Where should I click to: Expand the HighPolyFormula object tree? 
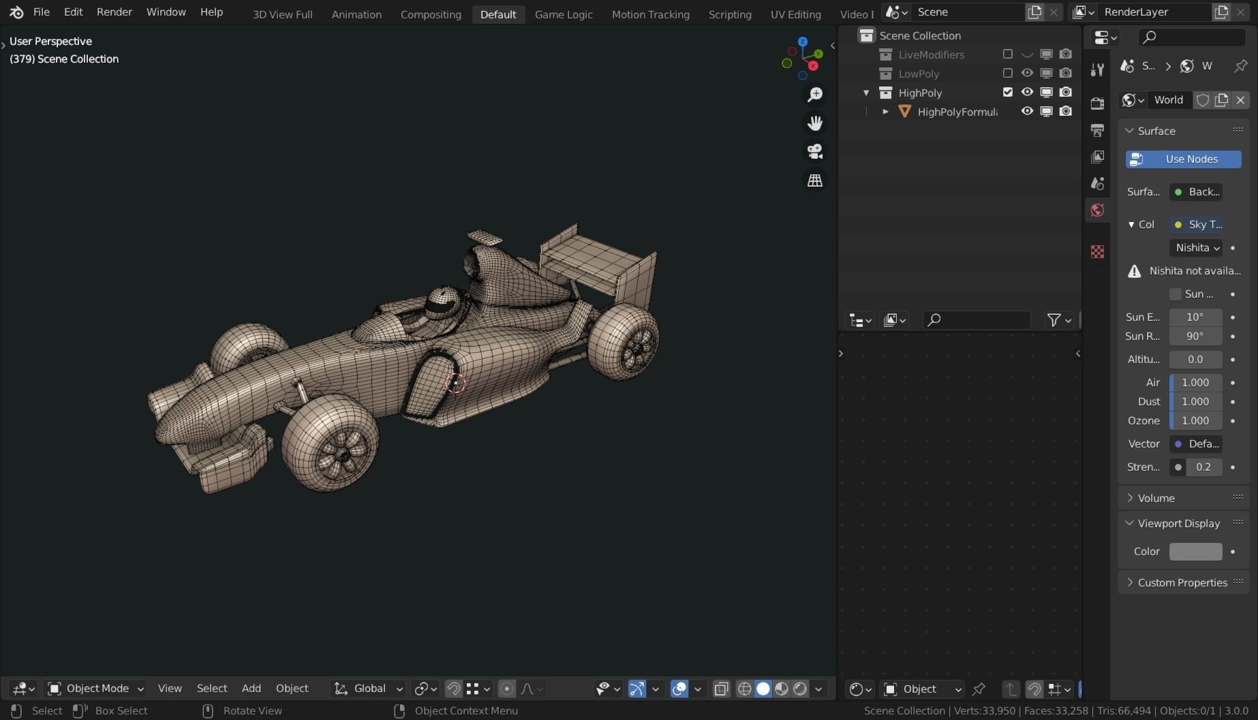[x=885, y=112]
